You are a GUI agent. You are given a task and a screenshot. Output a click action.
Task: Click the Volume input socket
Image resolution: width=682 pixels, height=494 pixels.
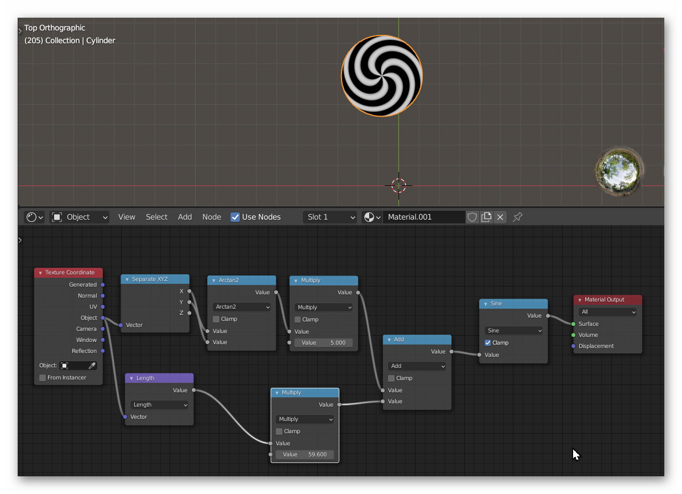[x=573, y=335]
